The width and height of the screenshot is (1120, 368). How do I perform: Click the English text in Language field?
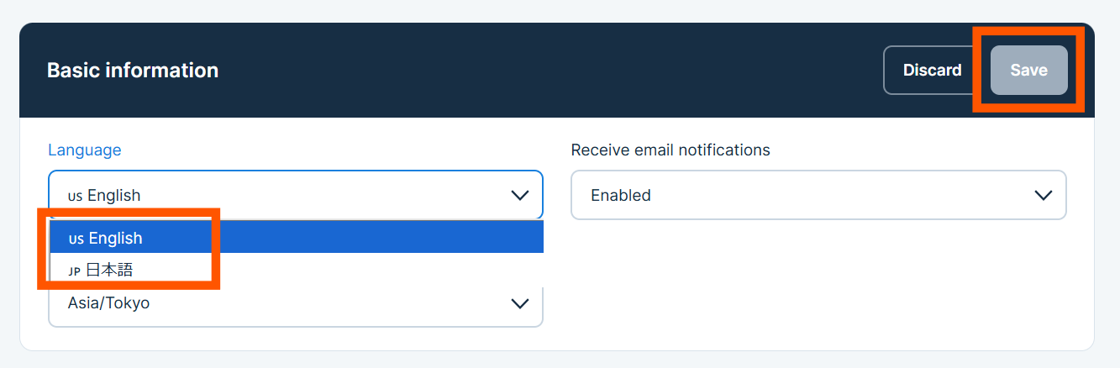(114, 195)
